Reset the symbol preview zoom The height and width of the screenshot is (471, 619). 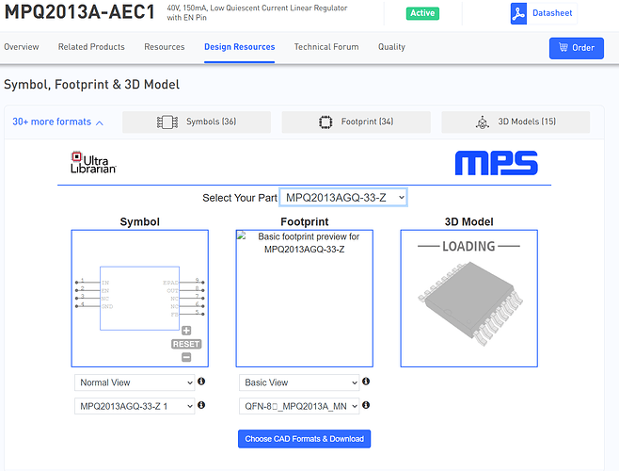point(186,344)
